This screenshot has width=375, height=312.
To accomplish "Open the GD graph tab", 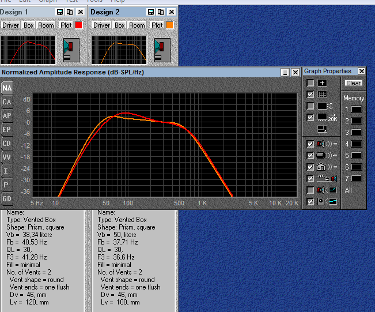I will (x=7, y=199).
